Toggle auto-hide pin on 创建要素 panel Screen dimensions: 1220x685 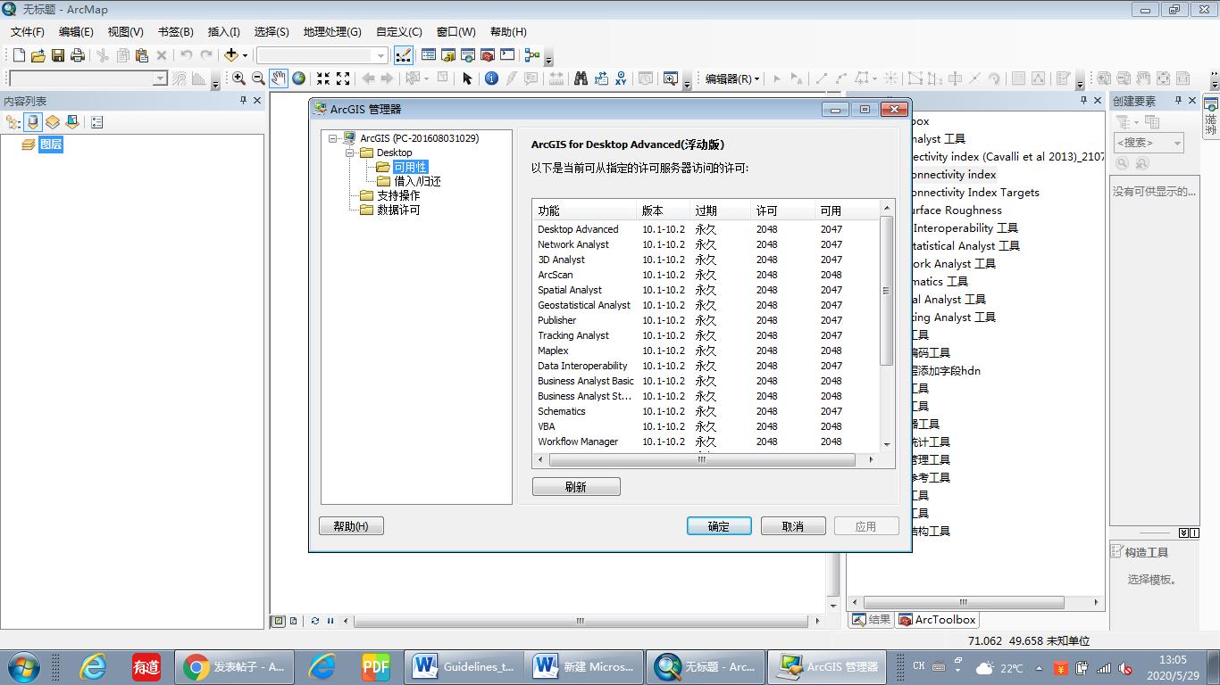[1178, 101]
